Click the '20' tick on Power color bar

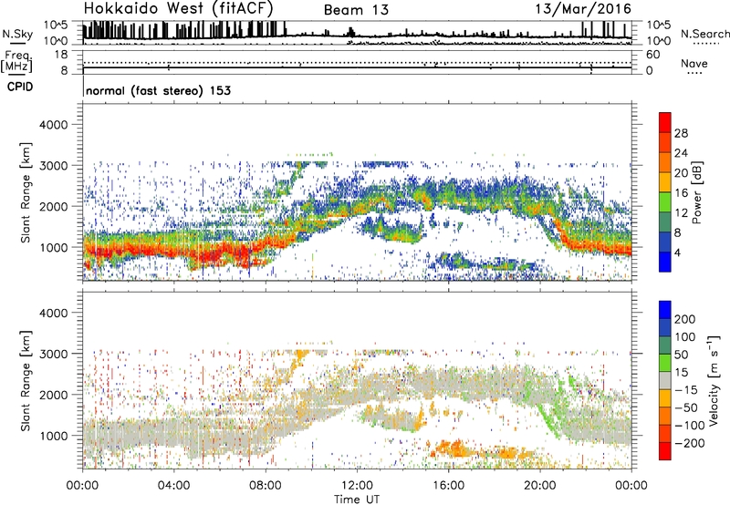681,173
